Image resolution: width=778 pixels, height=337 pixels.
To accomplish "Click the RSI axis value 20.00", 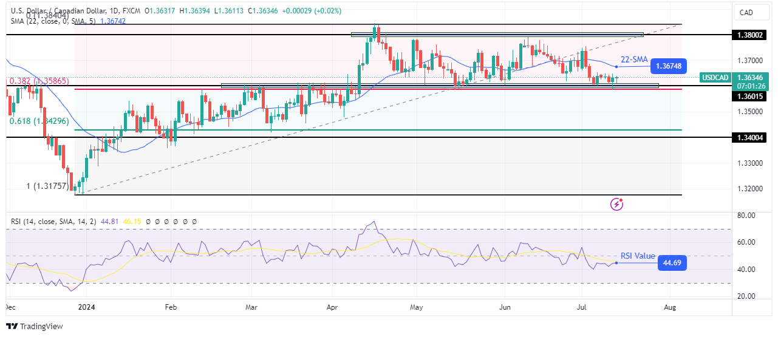I will (746, 296).
